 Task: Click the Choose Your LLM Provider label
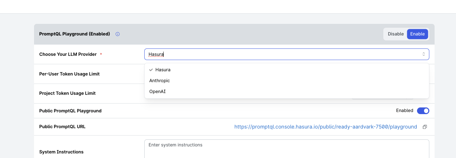click(x=68, y=54)
